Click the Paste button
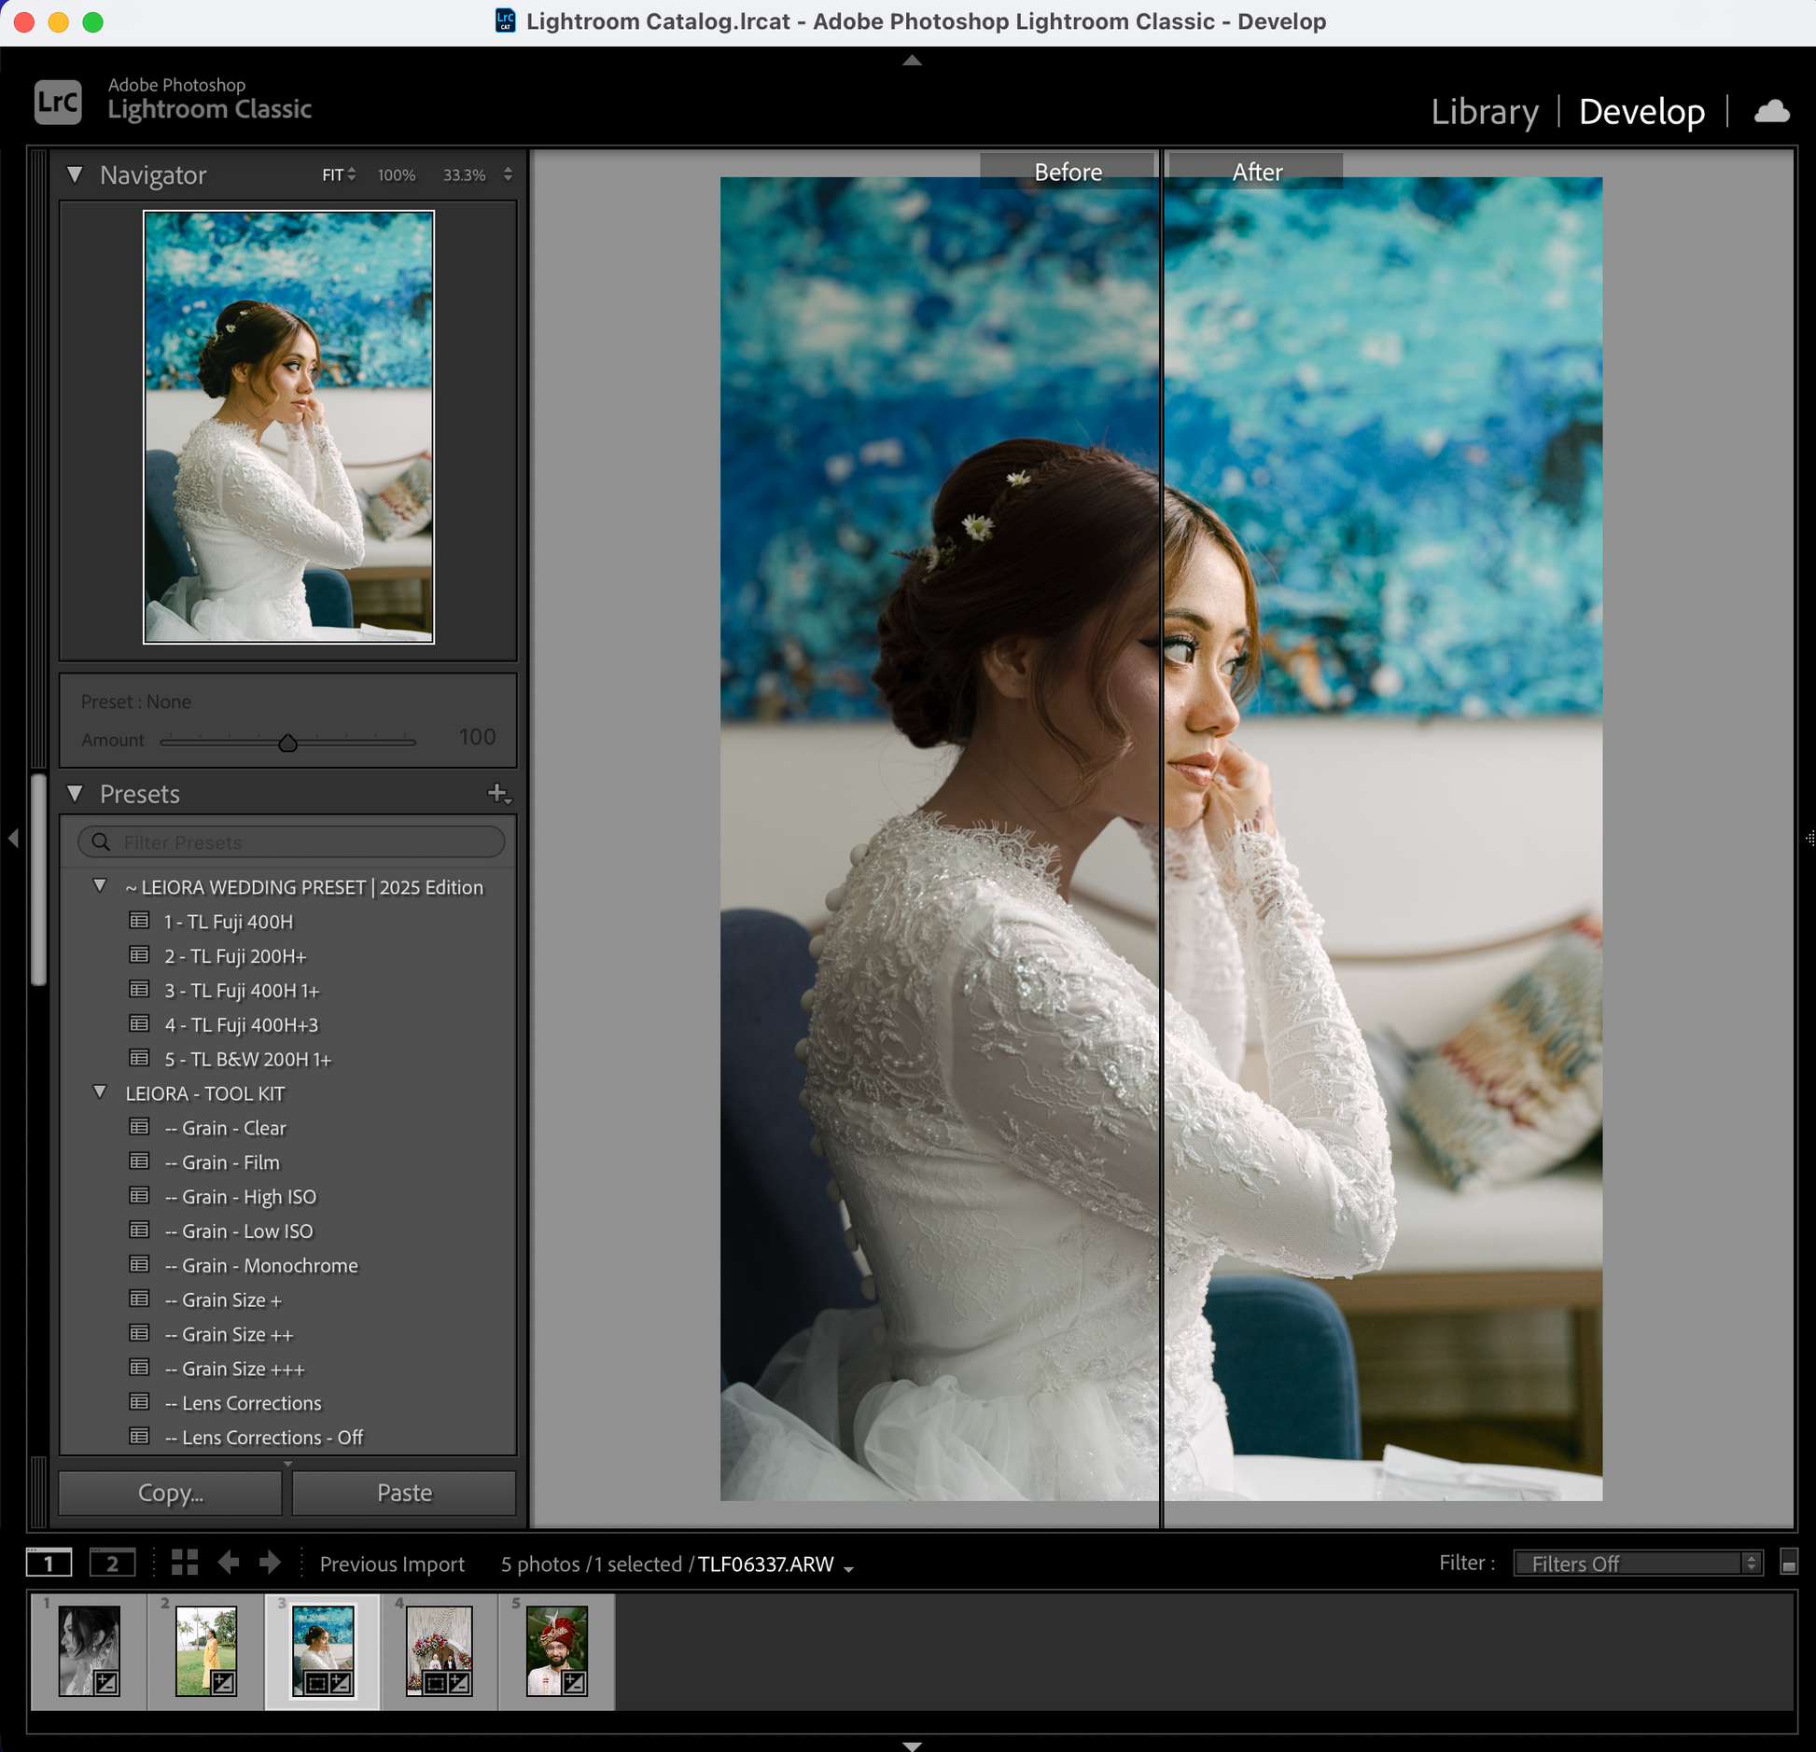The width and height of the screenshot is (1816, 1752). click(404, 1493)
